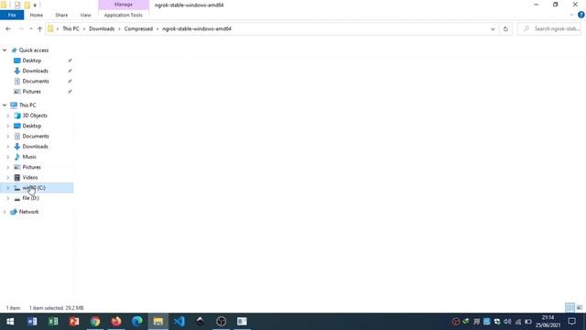Click Downloads in the address breadcrumb
Viewport: 586px width, 330px height.
pyautogui.click(x=102, y=28)
